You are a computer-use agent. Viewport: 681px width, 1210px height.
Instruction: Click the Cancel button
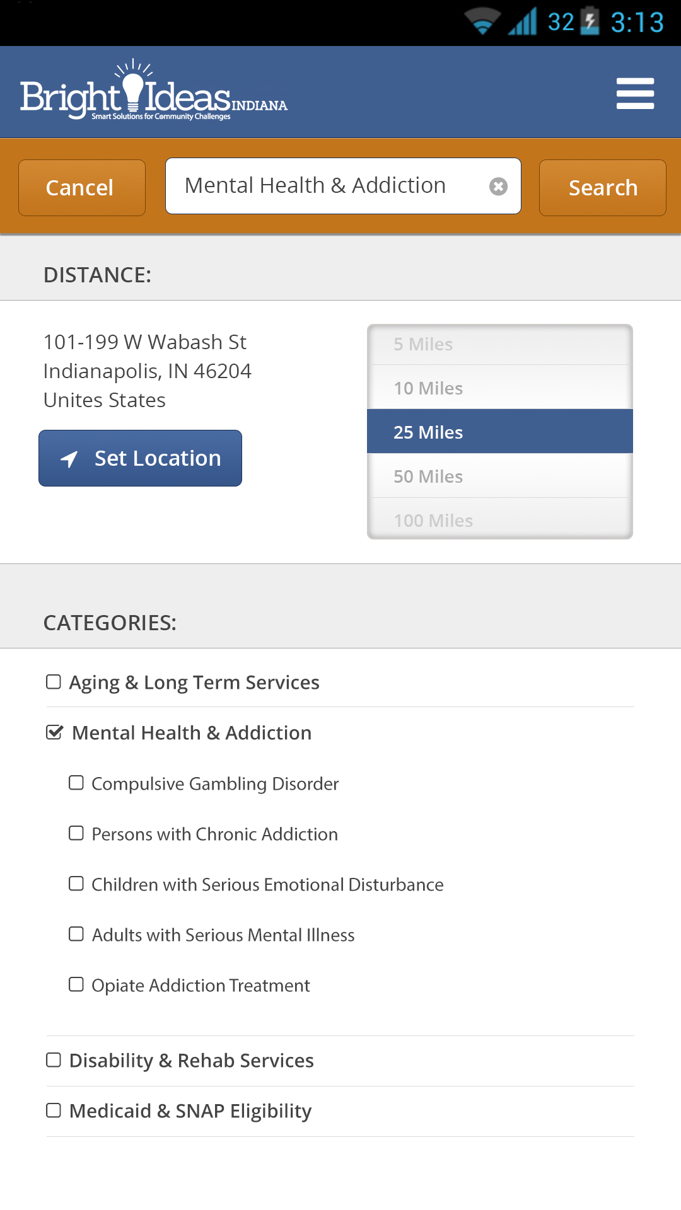pos(82,188)
